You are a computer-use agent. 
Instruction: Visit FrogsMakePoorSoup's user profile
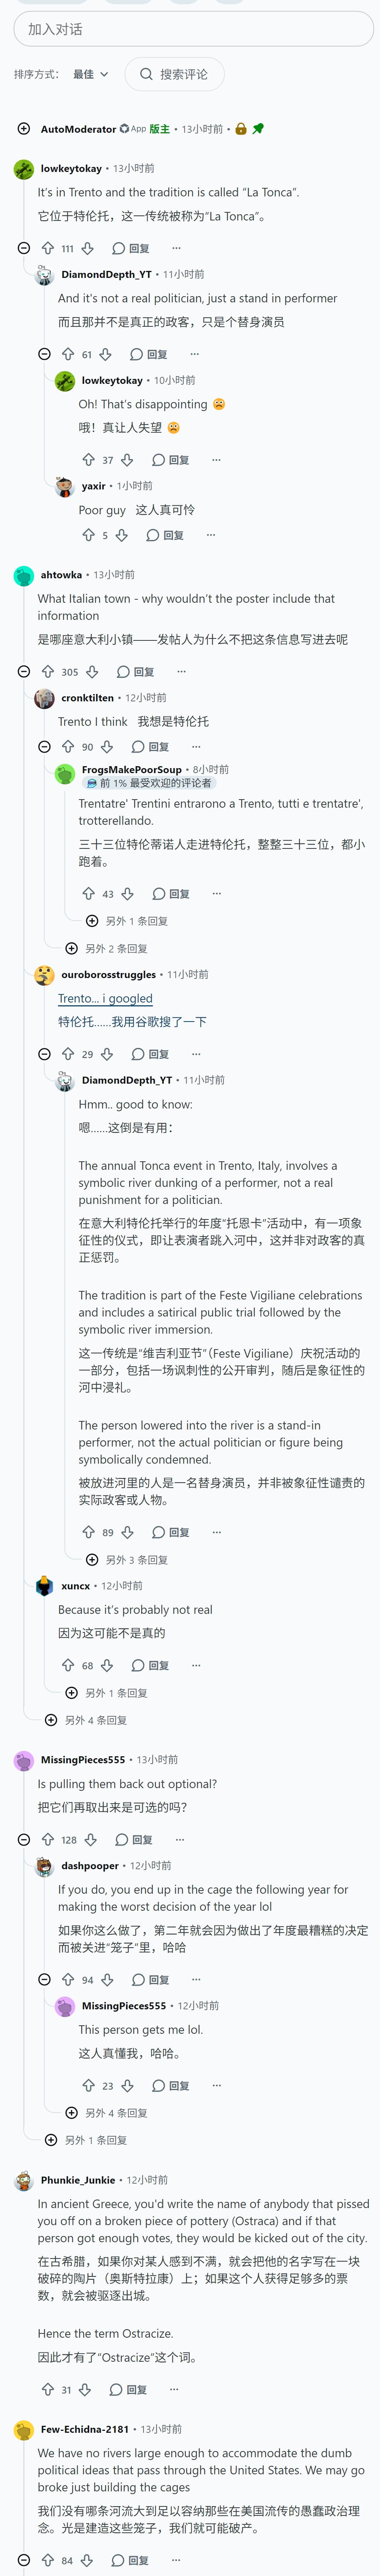132,770
